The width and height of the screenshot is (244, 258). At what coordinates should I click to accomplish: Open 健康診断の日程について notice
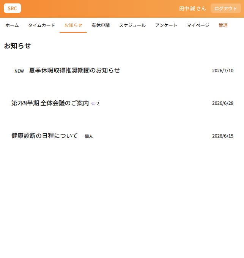click(x=44, y=136)
